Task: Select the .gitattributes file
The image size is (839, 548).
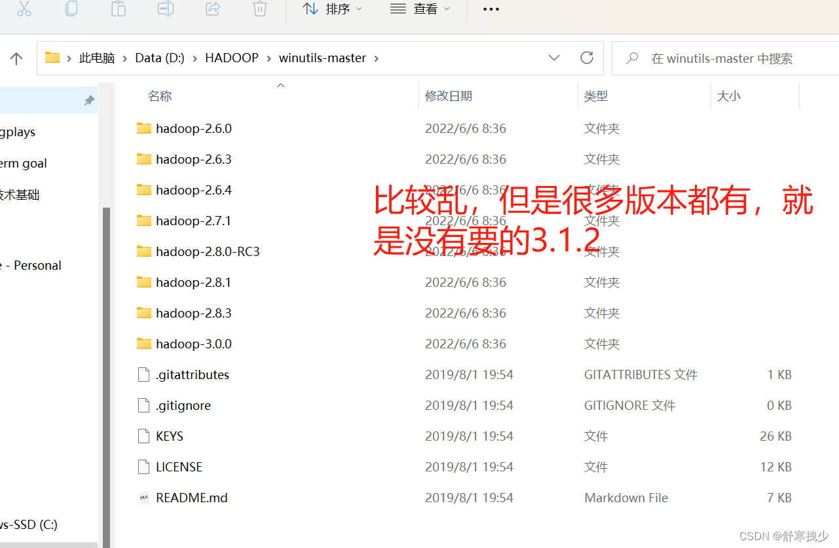Action: (193, 374)
